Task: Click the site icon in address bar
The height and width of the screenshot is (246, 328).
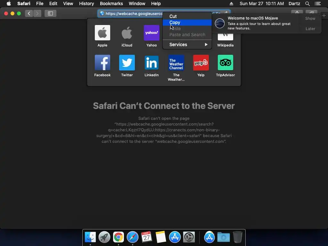Action: pos(102,13)
